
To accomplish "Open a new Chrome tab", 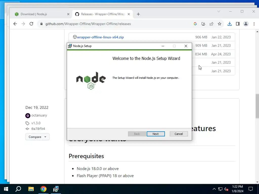I will pyautogui.click(x=138, y=14).
